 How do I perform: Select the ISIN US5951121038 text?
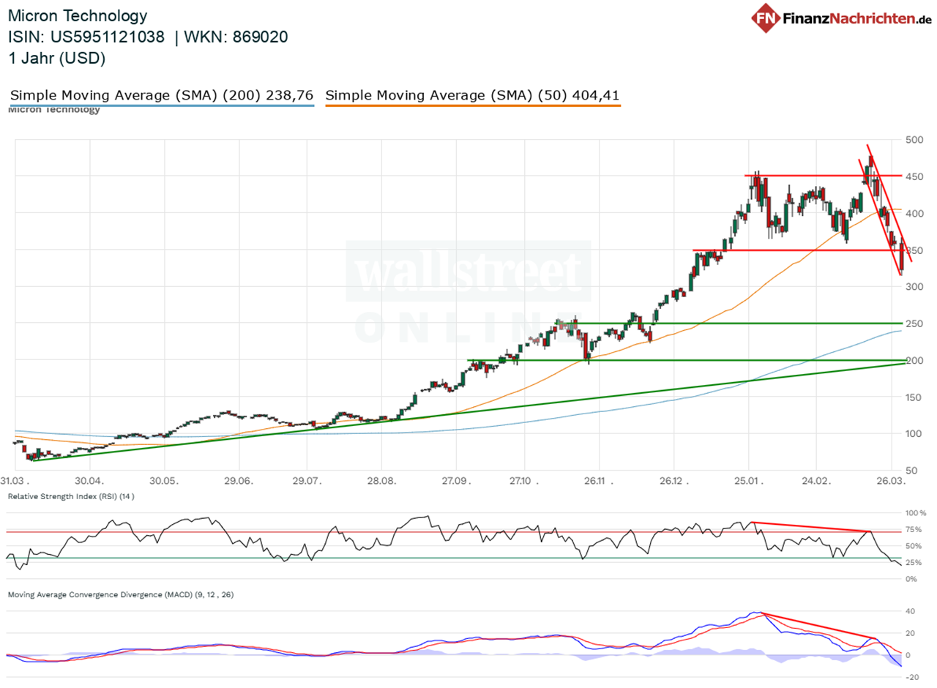click(88, 35)
